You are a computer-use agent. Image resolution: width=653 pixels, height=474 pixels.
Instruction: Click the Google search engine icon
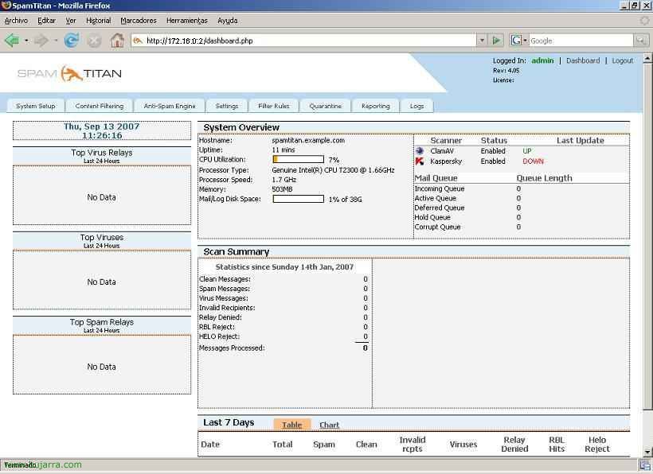click(516, 41)
